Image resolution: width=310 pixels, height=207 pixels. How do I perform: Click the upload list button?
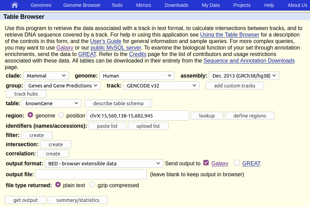click(148, 126)
